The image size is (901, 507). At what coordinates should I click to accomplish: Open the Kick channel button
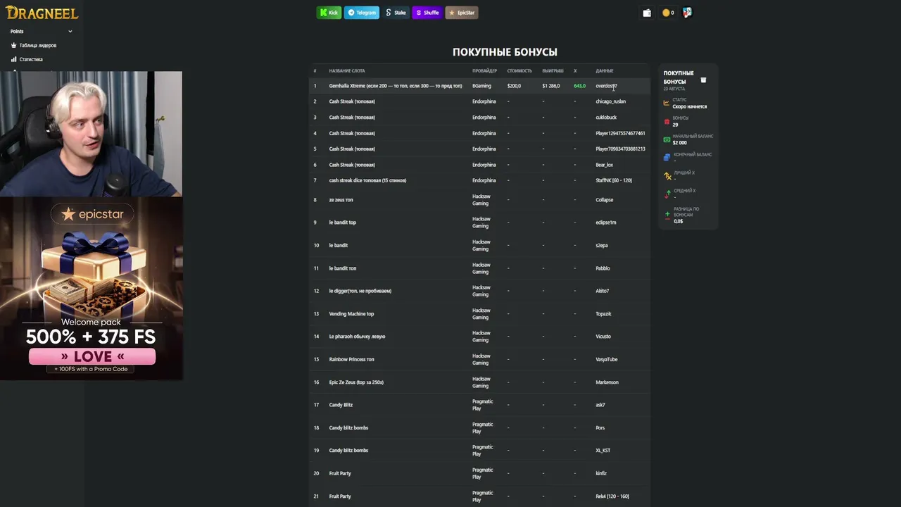click(329, 13)
